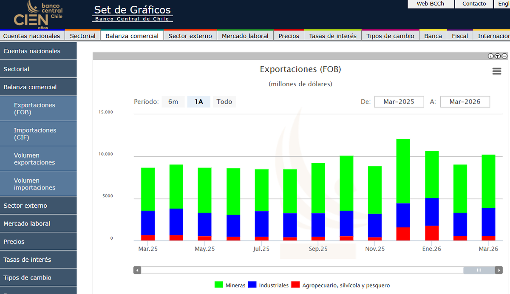Switch site language to English

pos(503,4)
